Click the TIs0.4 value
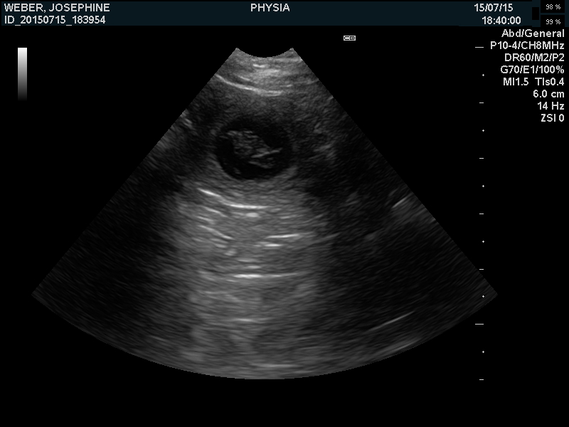The height and width of the screenshot is (427, 569). pos(549,82)
